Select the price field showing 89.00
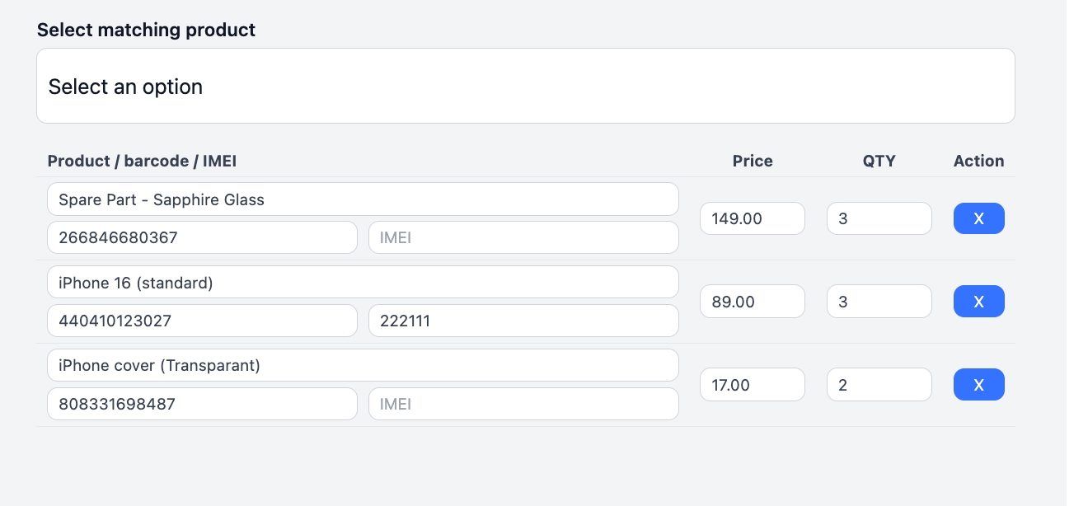This screenshot has width=1088, height=506. coord(752,302)
